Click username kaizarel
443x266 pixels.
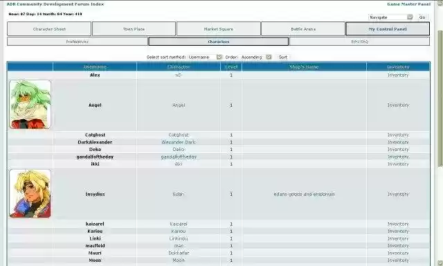[x=95, y=224]
